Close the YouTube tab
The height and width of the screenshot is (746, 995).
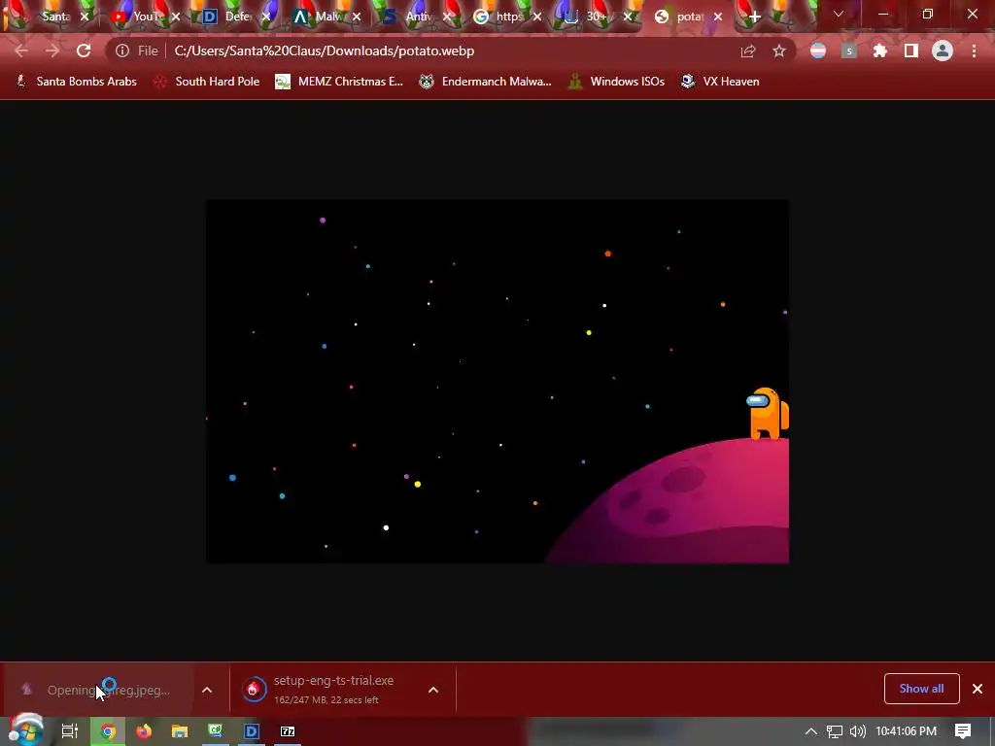tap(176, 17)
